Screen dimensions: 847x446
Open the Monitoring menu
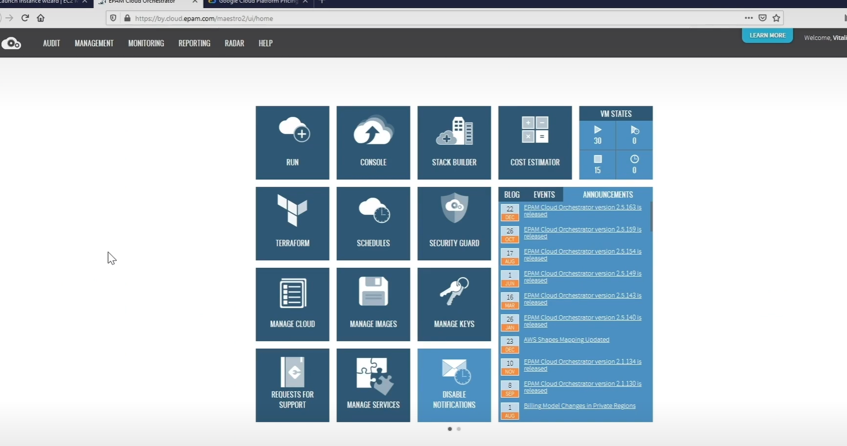[146, 43]
